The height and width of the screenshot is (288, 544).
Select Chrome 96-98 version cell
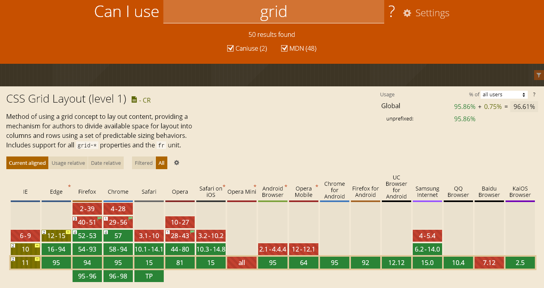coord(118,276)
